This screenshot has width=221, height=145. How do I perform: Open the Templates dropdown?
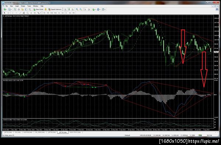coord(103,10)
